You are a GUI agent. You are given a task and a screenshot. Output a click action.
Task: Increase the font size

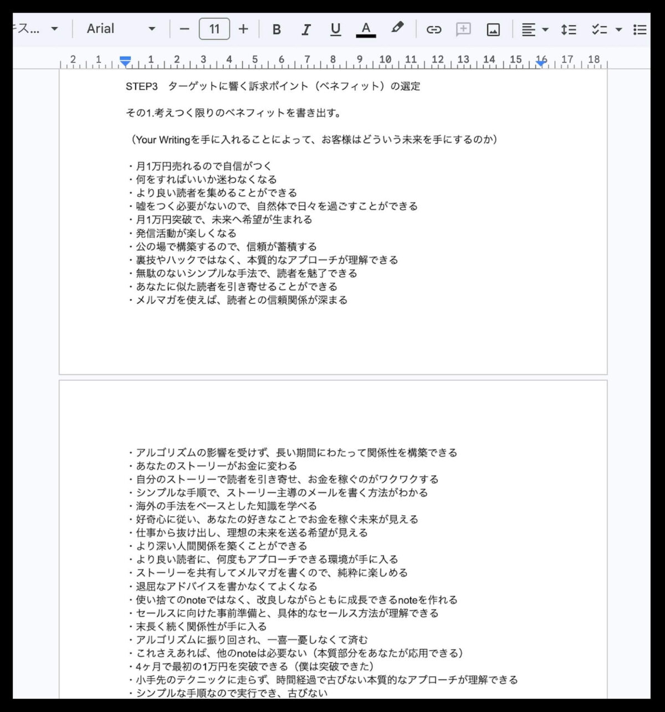point(243,29)
